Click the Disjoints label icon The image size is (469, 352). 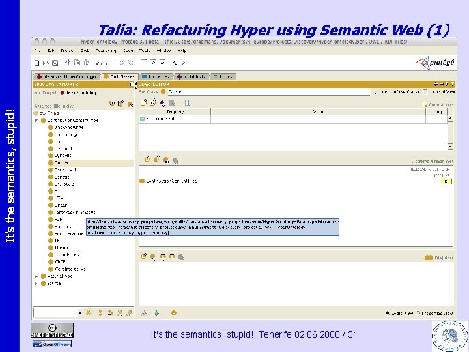coord(429,257)
